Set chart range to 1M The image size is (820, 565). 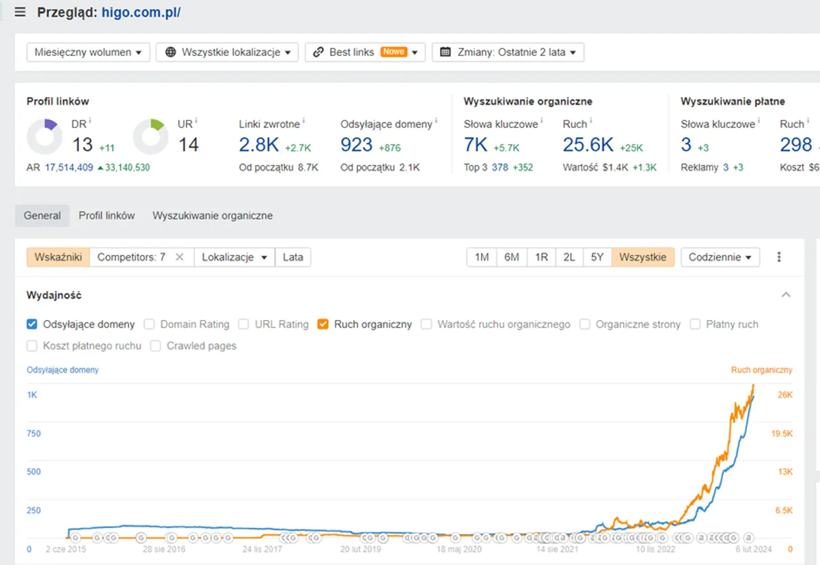[x=482, y=257]
